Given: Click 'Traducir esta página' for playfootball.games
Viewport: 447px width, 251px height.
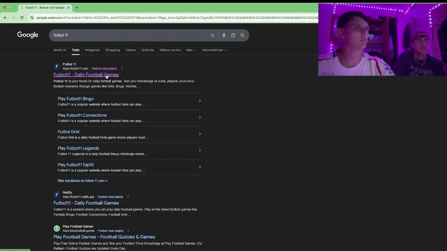Looking at the screenshot, I should pos(110,231).
